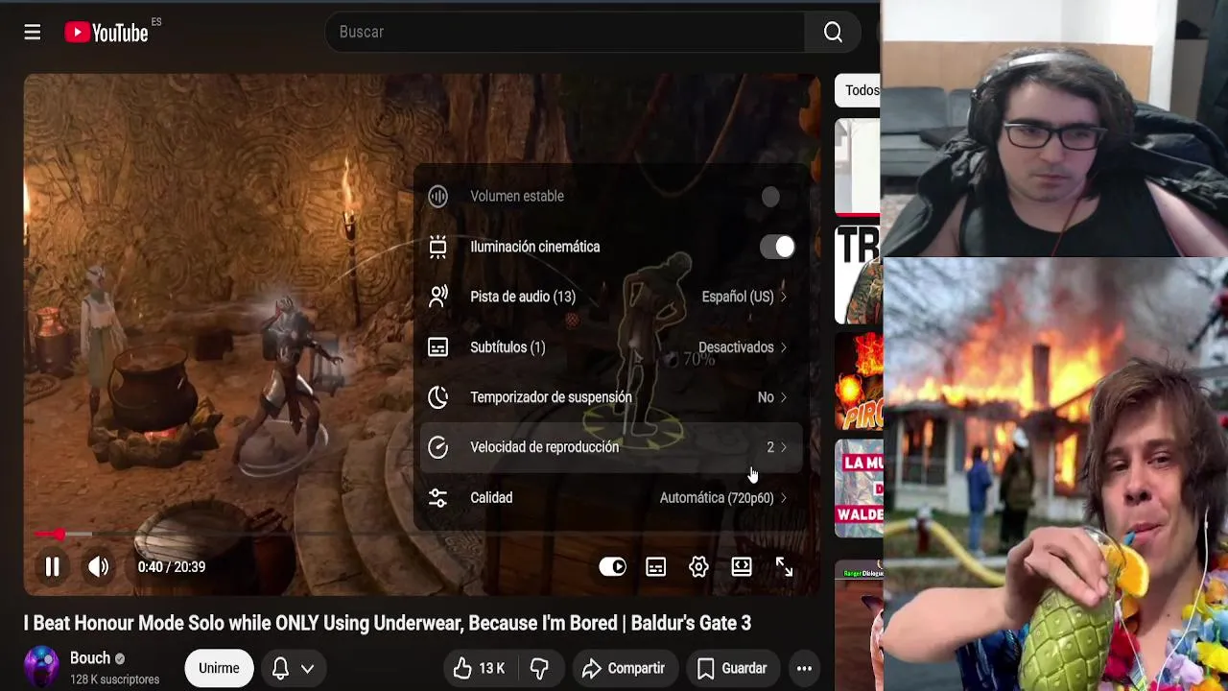Viewport: 1228px width, 691px height.
Task: Click the Volumen estable icon
Action: 438,197
